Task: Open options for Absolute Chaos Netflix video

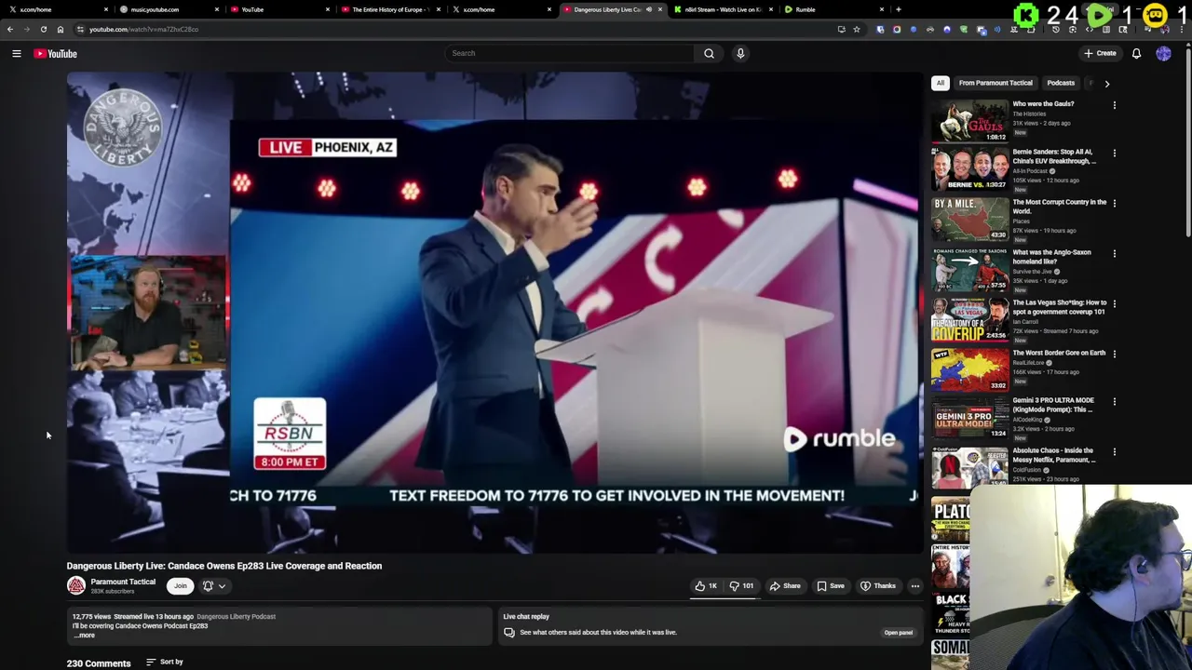Action: coord(1114,452)
